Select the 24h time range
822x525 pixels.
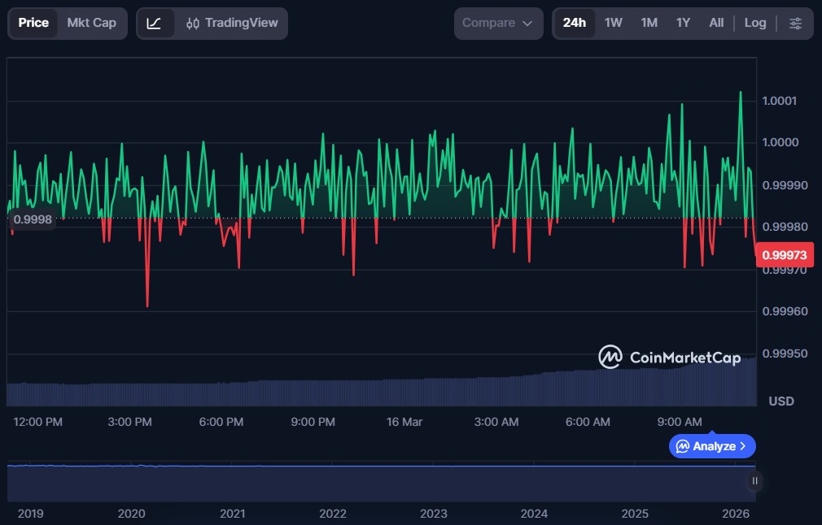[x=574, y=23]
